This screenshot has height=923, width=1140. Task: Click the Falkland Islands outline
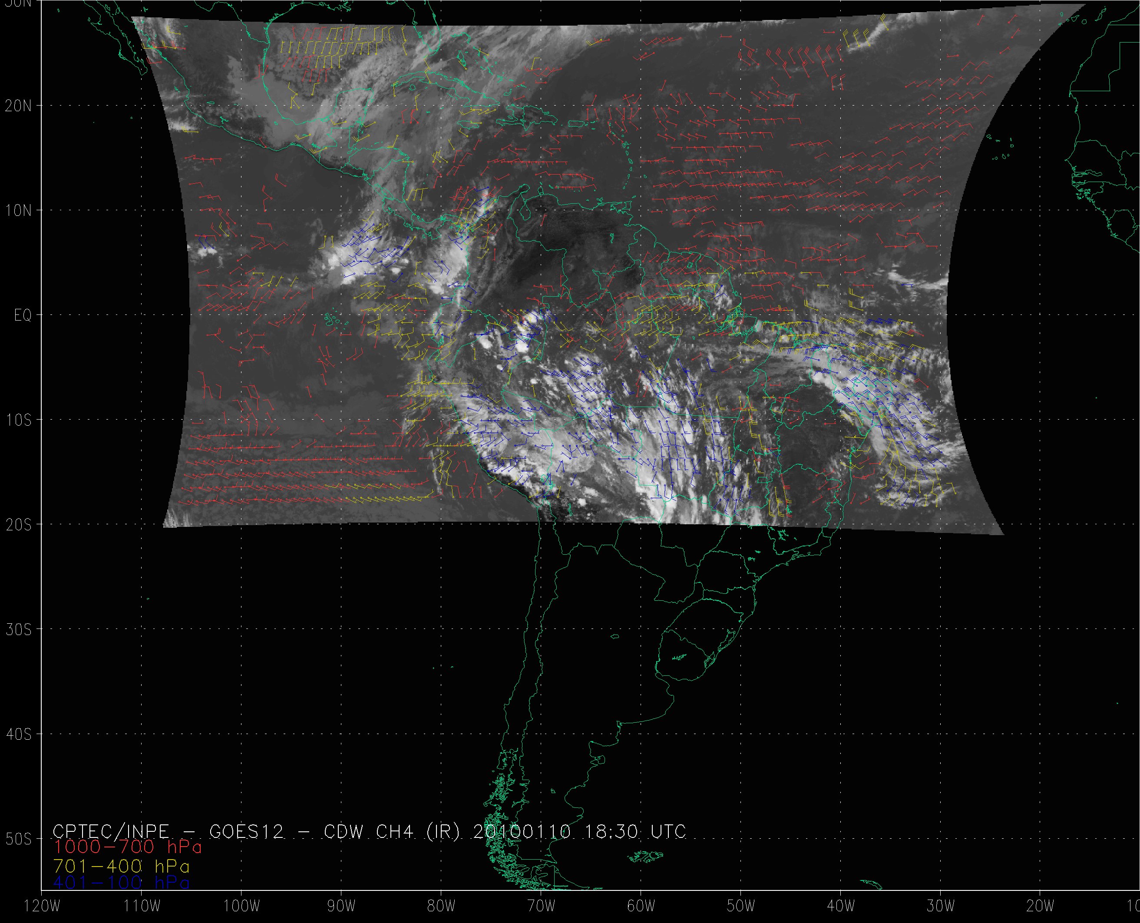click(x=644, y=856)
